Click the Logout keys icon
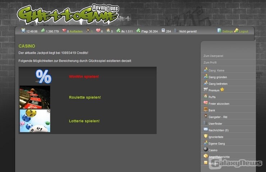 [x=236, y=30]
